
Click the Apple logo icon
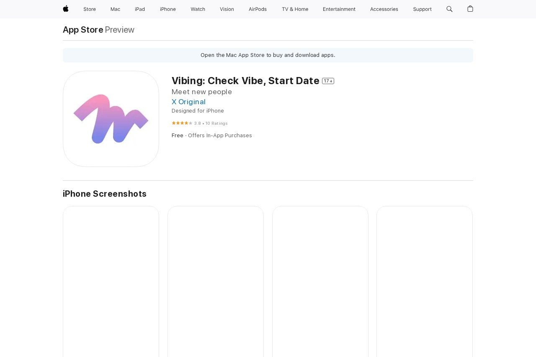66,9
